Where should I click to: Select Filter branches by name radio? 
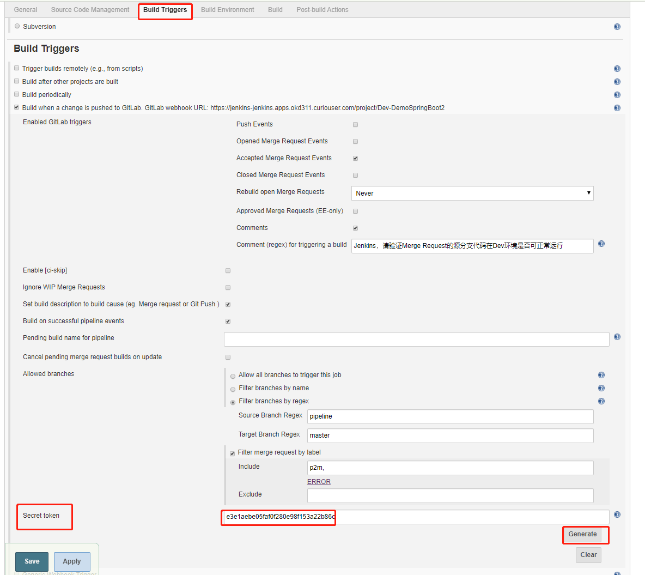pos(233,389)
